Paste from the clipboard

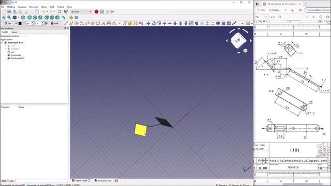pos(37,11)
